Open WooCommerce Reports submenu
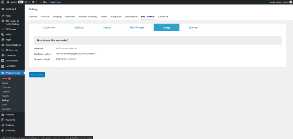 pyautogui.click(x=5, y=96)
